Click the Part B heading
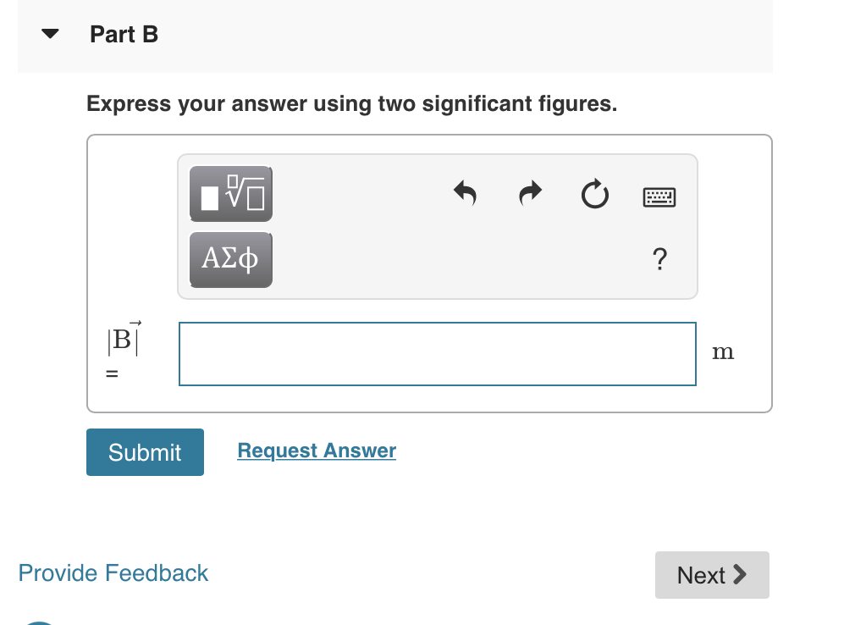Image resolution: width=855 pixels, height=625 pixels. coord(124,35)
